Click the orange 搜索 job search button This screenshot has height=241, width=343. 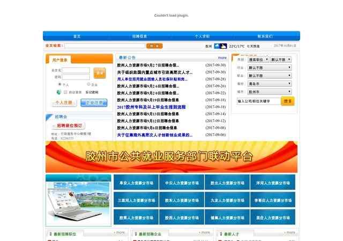288,101
